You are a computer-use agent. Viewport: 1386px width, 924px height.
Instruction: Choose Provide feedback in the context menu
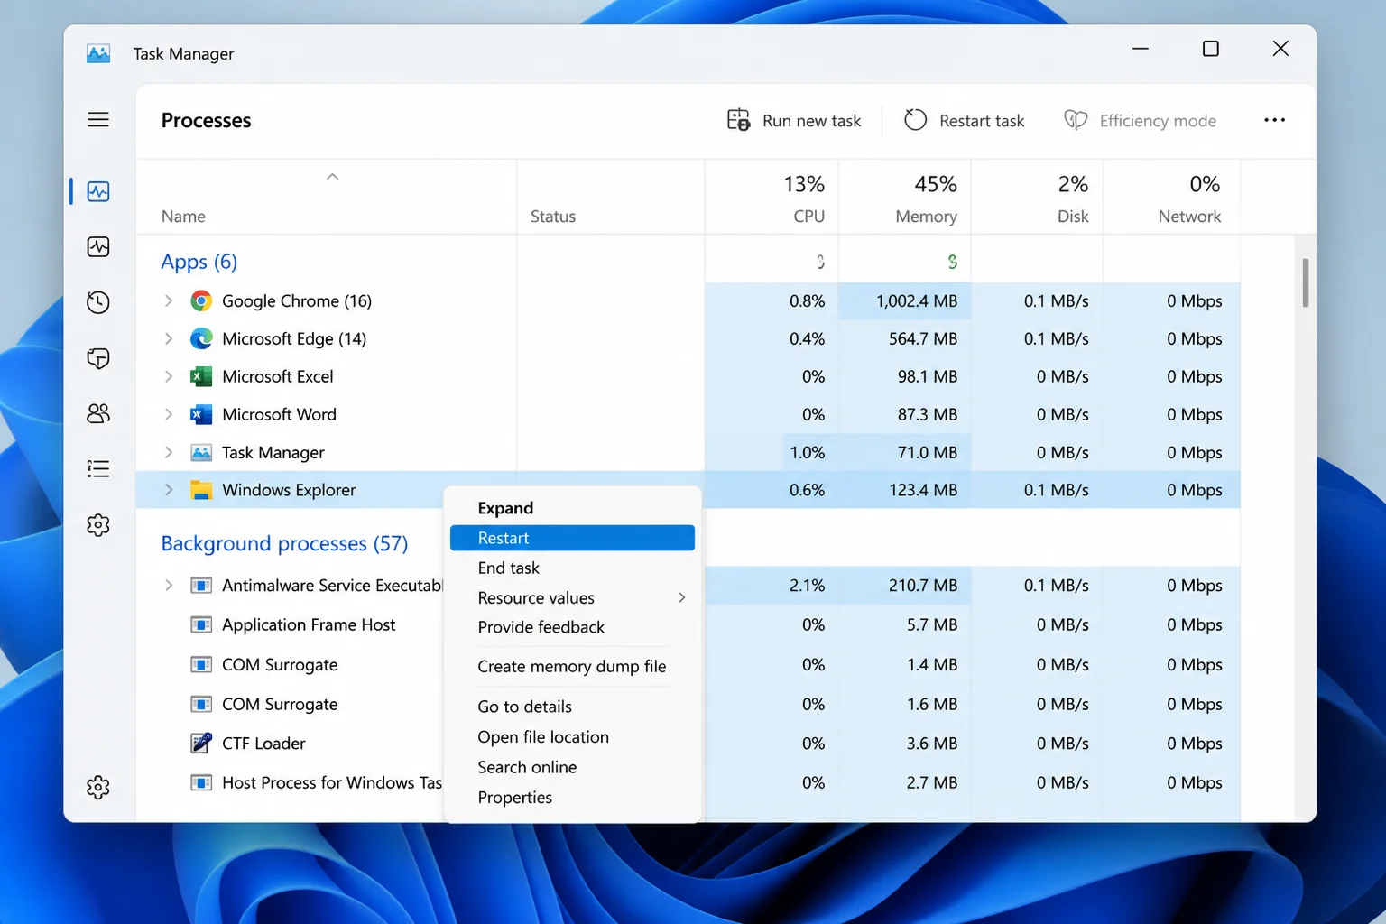click(572, 627)
